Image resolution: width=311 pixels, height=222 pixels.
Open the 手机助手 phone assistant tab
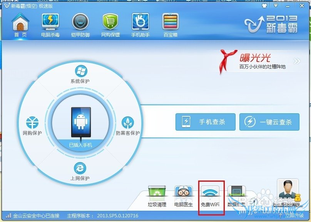click(140, 25)
